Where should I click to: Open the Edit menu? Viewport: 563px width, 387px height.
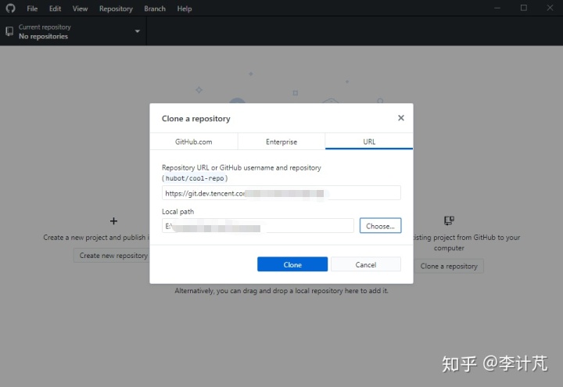(55, 9)
